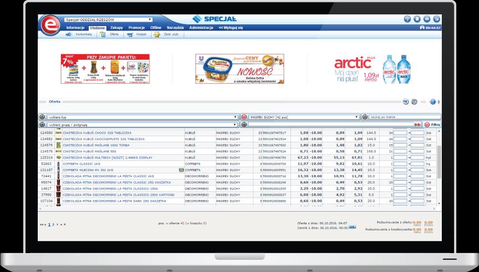Click the OK button next to Cennik date
Image resolution: width=479 pixels, height=272 pixels.
(x=352, y=227)
